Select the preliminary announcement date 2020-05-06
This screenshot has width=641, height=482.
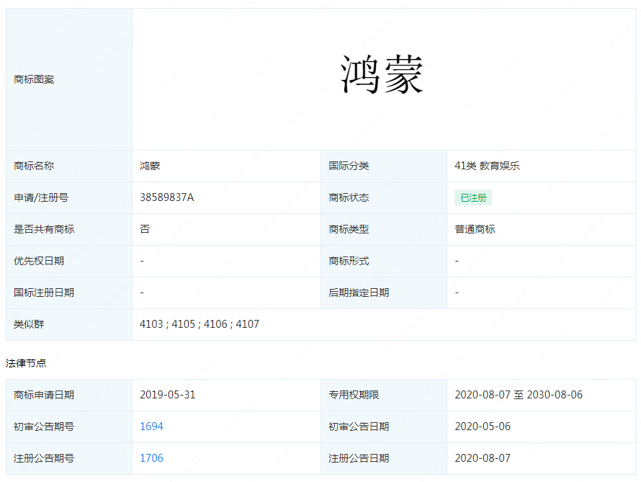point(483,427)
